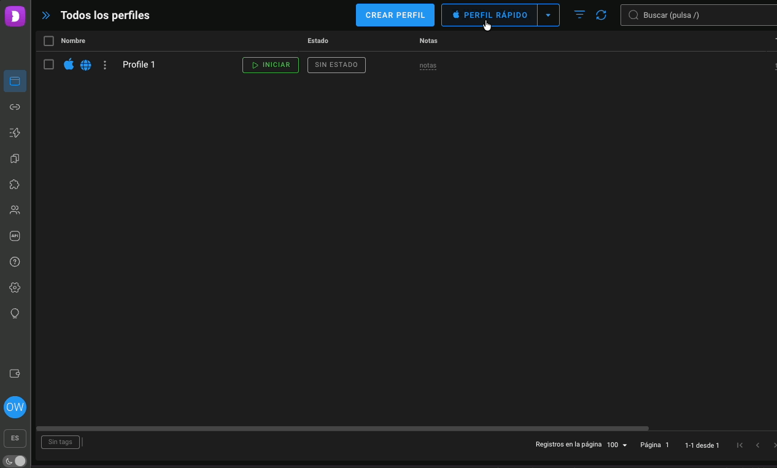This screenshot has height=468, width=777.
Task: Open the bookmarks sidebar icon
Action: (x=15, y=158)
